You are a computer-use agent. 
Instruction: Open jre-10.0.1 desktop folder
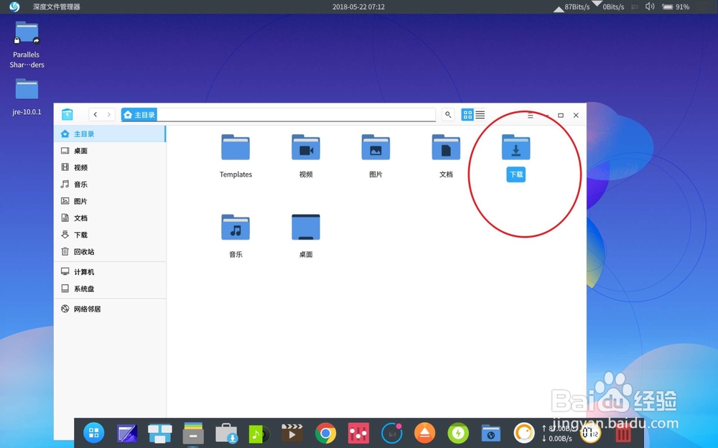tap(27, 97)
